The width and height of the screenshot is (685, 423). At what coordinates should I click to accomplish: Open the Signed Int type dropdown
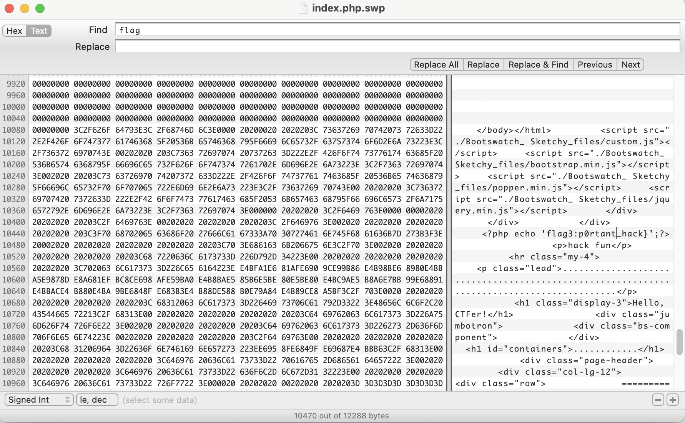point(39,400)
